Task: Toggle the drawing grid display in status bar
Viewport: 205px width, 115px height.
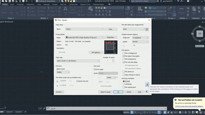Action: click(132, 112)
